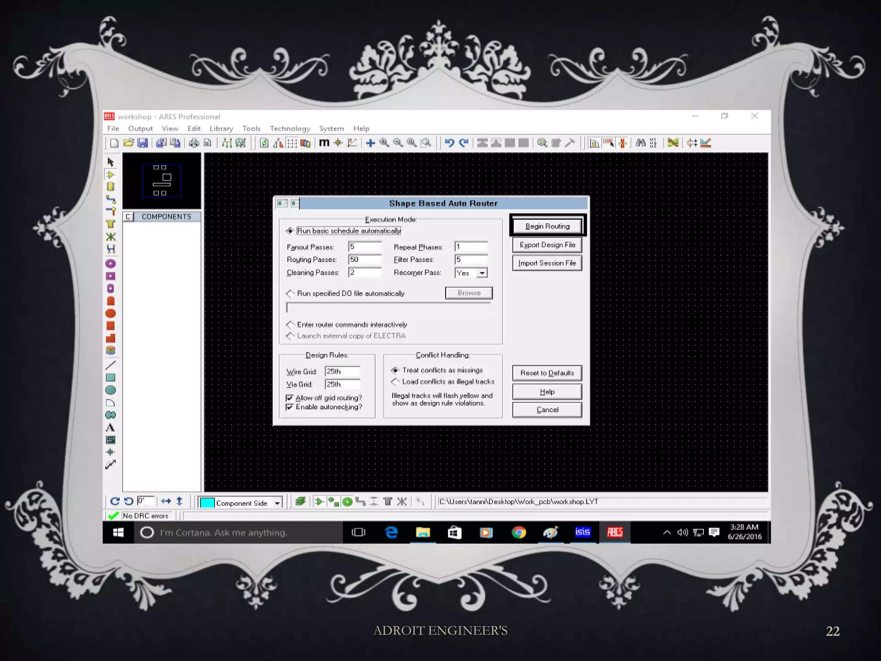Toggle metric units 'm' toolbar icon
Image resolution: width=881 pixels, height=661 pixels.
point(324,143)
